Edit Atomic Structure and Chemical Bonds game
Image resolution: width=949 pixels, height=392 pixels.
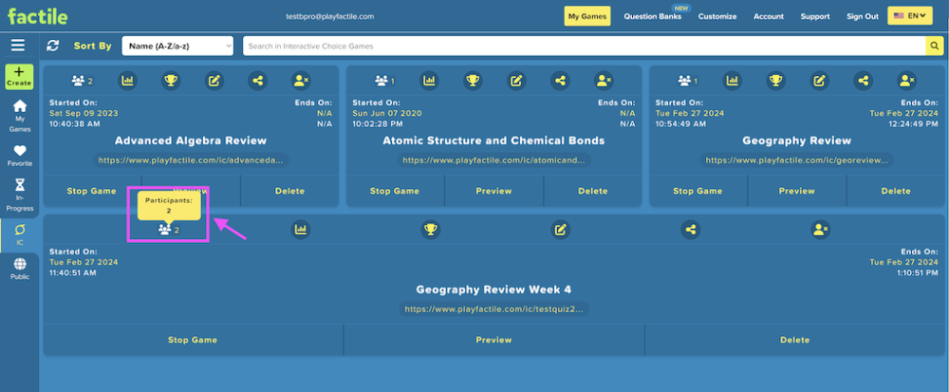tap(516, 80)
